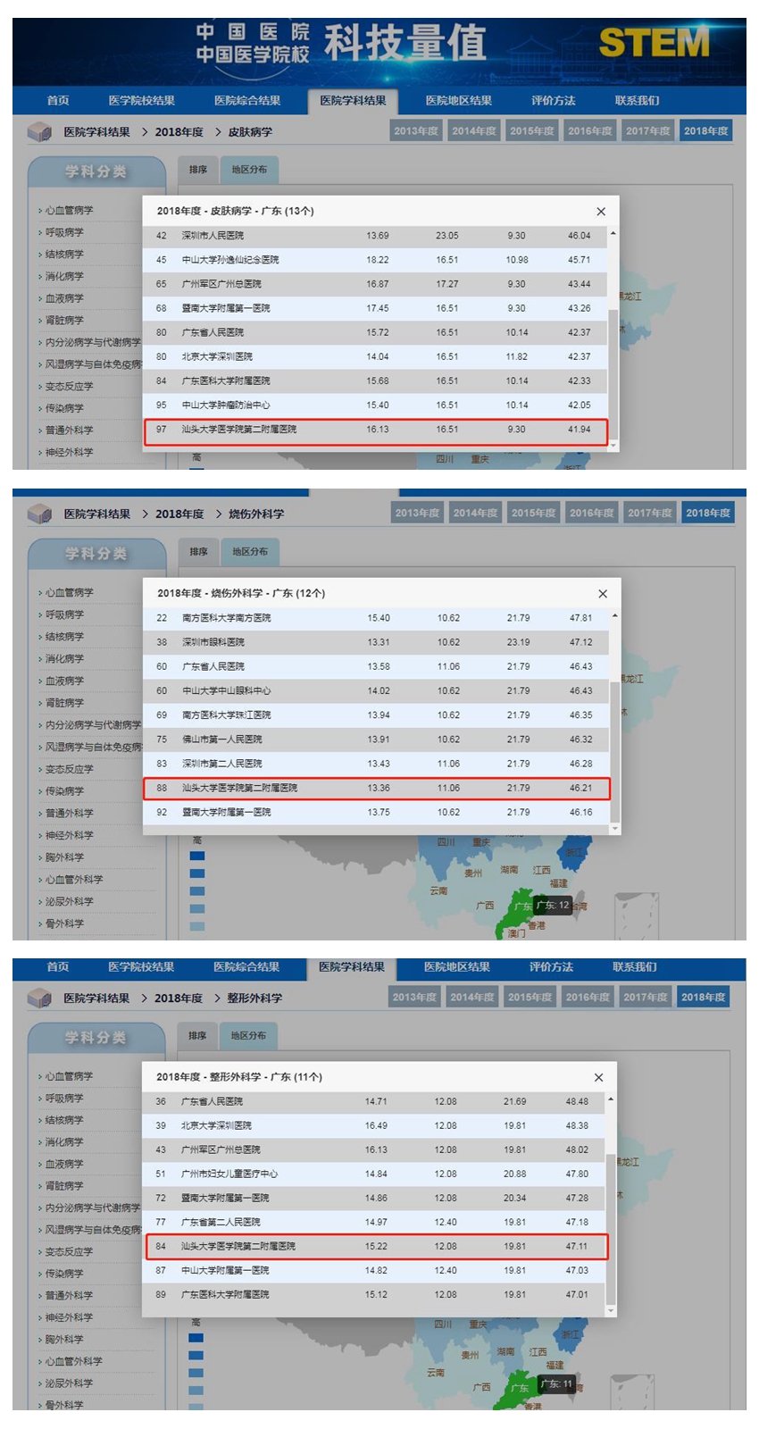Click 汕头大学医学院第二附属医院 row with score 41.94

[375, 431]
